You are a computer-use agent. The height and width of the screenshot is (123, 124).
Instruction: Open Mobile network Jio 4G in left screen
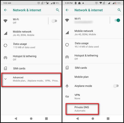(31, 33)
